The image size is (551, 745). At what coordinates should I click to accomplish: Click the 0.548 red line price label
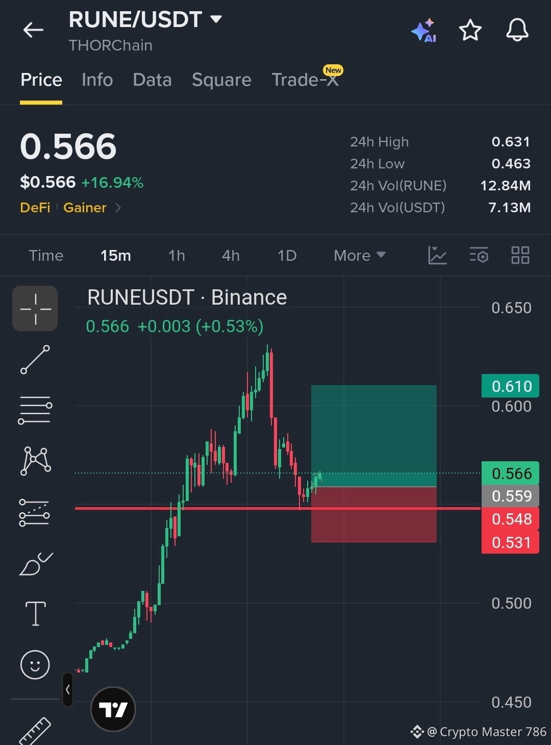click(510, 519)
